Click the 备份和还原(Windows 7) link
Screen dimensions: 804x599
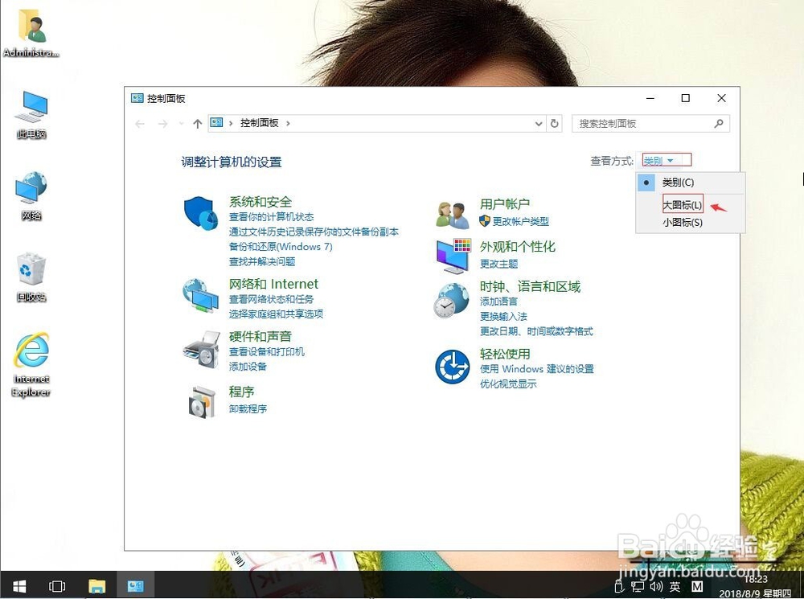pyautogui.click(x=281, y=247)
